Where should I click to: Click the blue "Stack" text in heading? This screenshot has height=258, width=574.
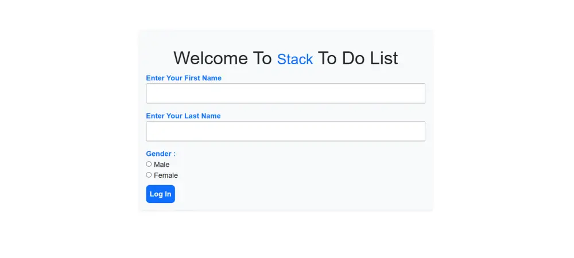[x=295, y=59]
